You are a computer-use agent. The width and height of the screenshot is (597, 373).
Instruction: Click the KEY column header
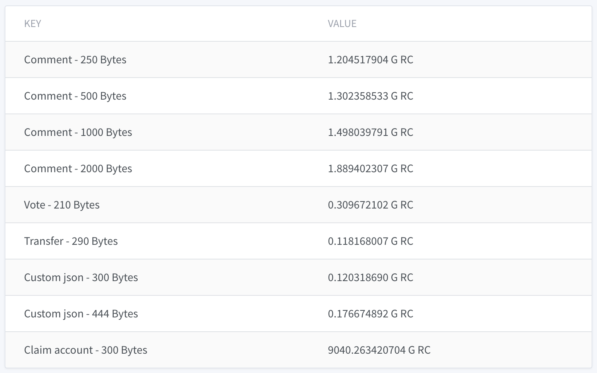32,24
